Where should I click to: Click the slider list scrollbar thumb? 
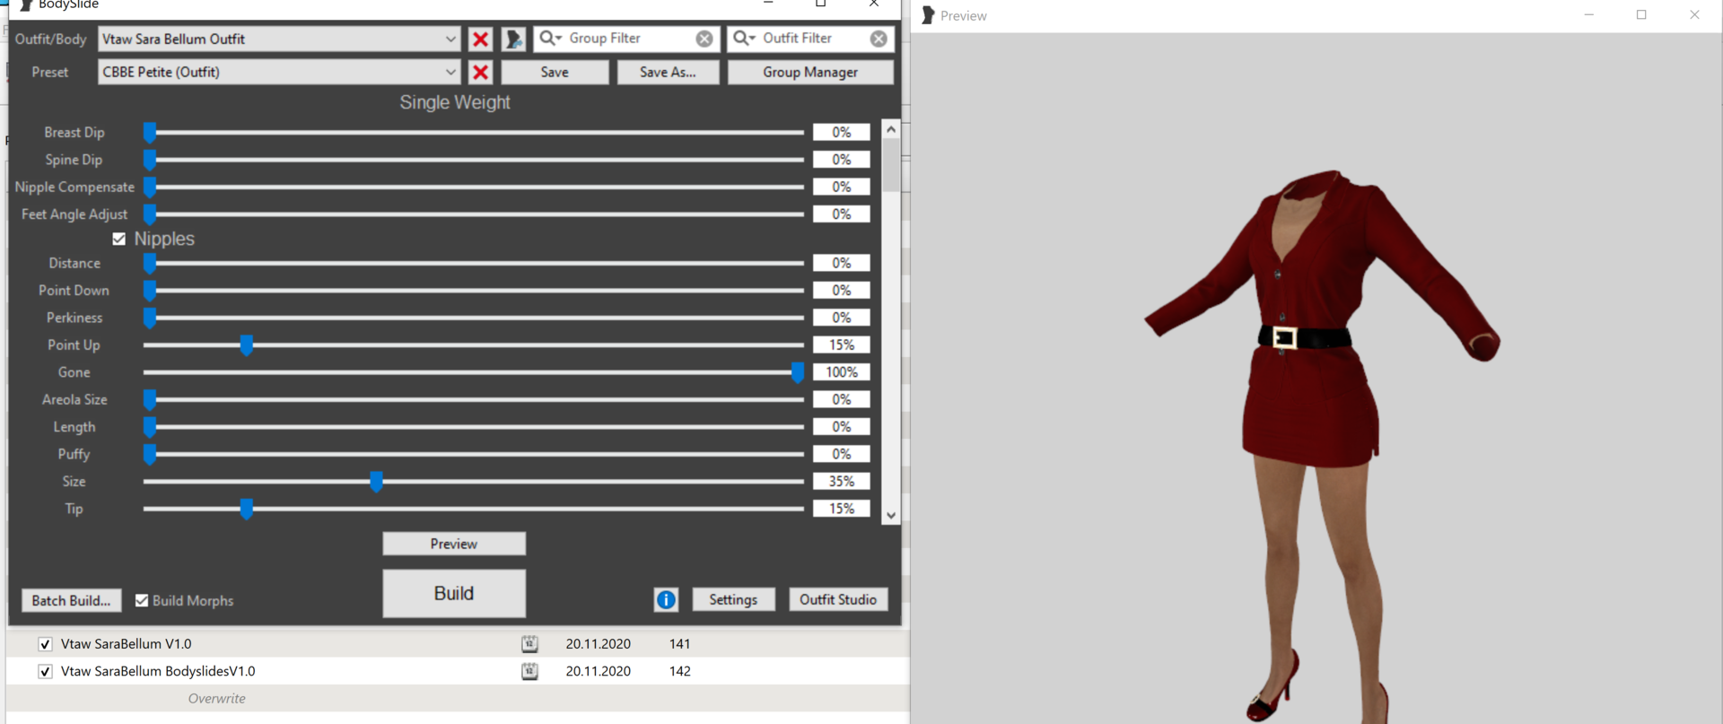pyautogui.click(x=891, y=165)
